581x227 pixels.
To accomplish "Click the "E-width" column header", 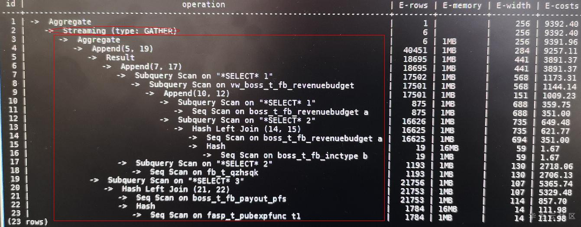I will click(513, 6).
